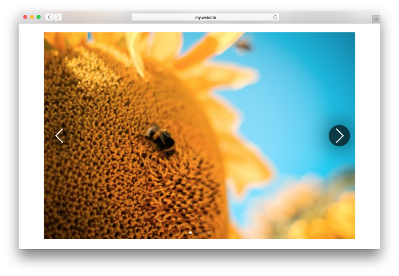The image size is (399, 276).
Task: Reload the page in the address bar
Action: [x=275, y=17]
